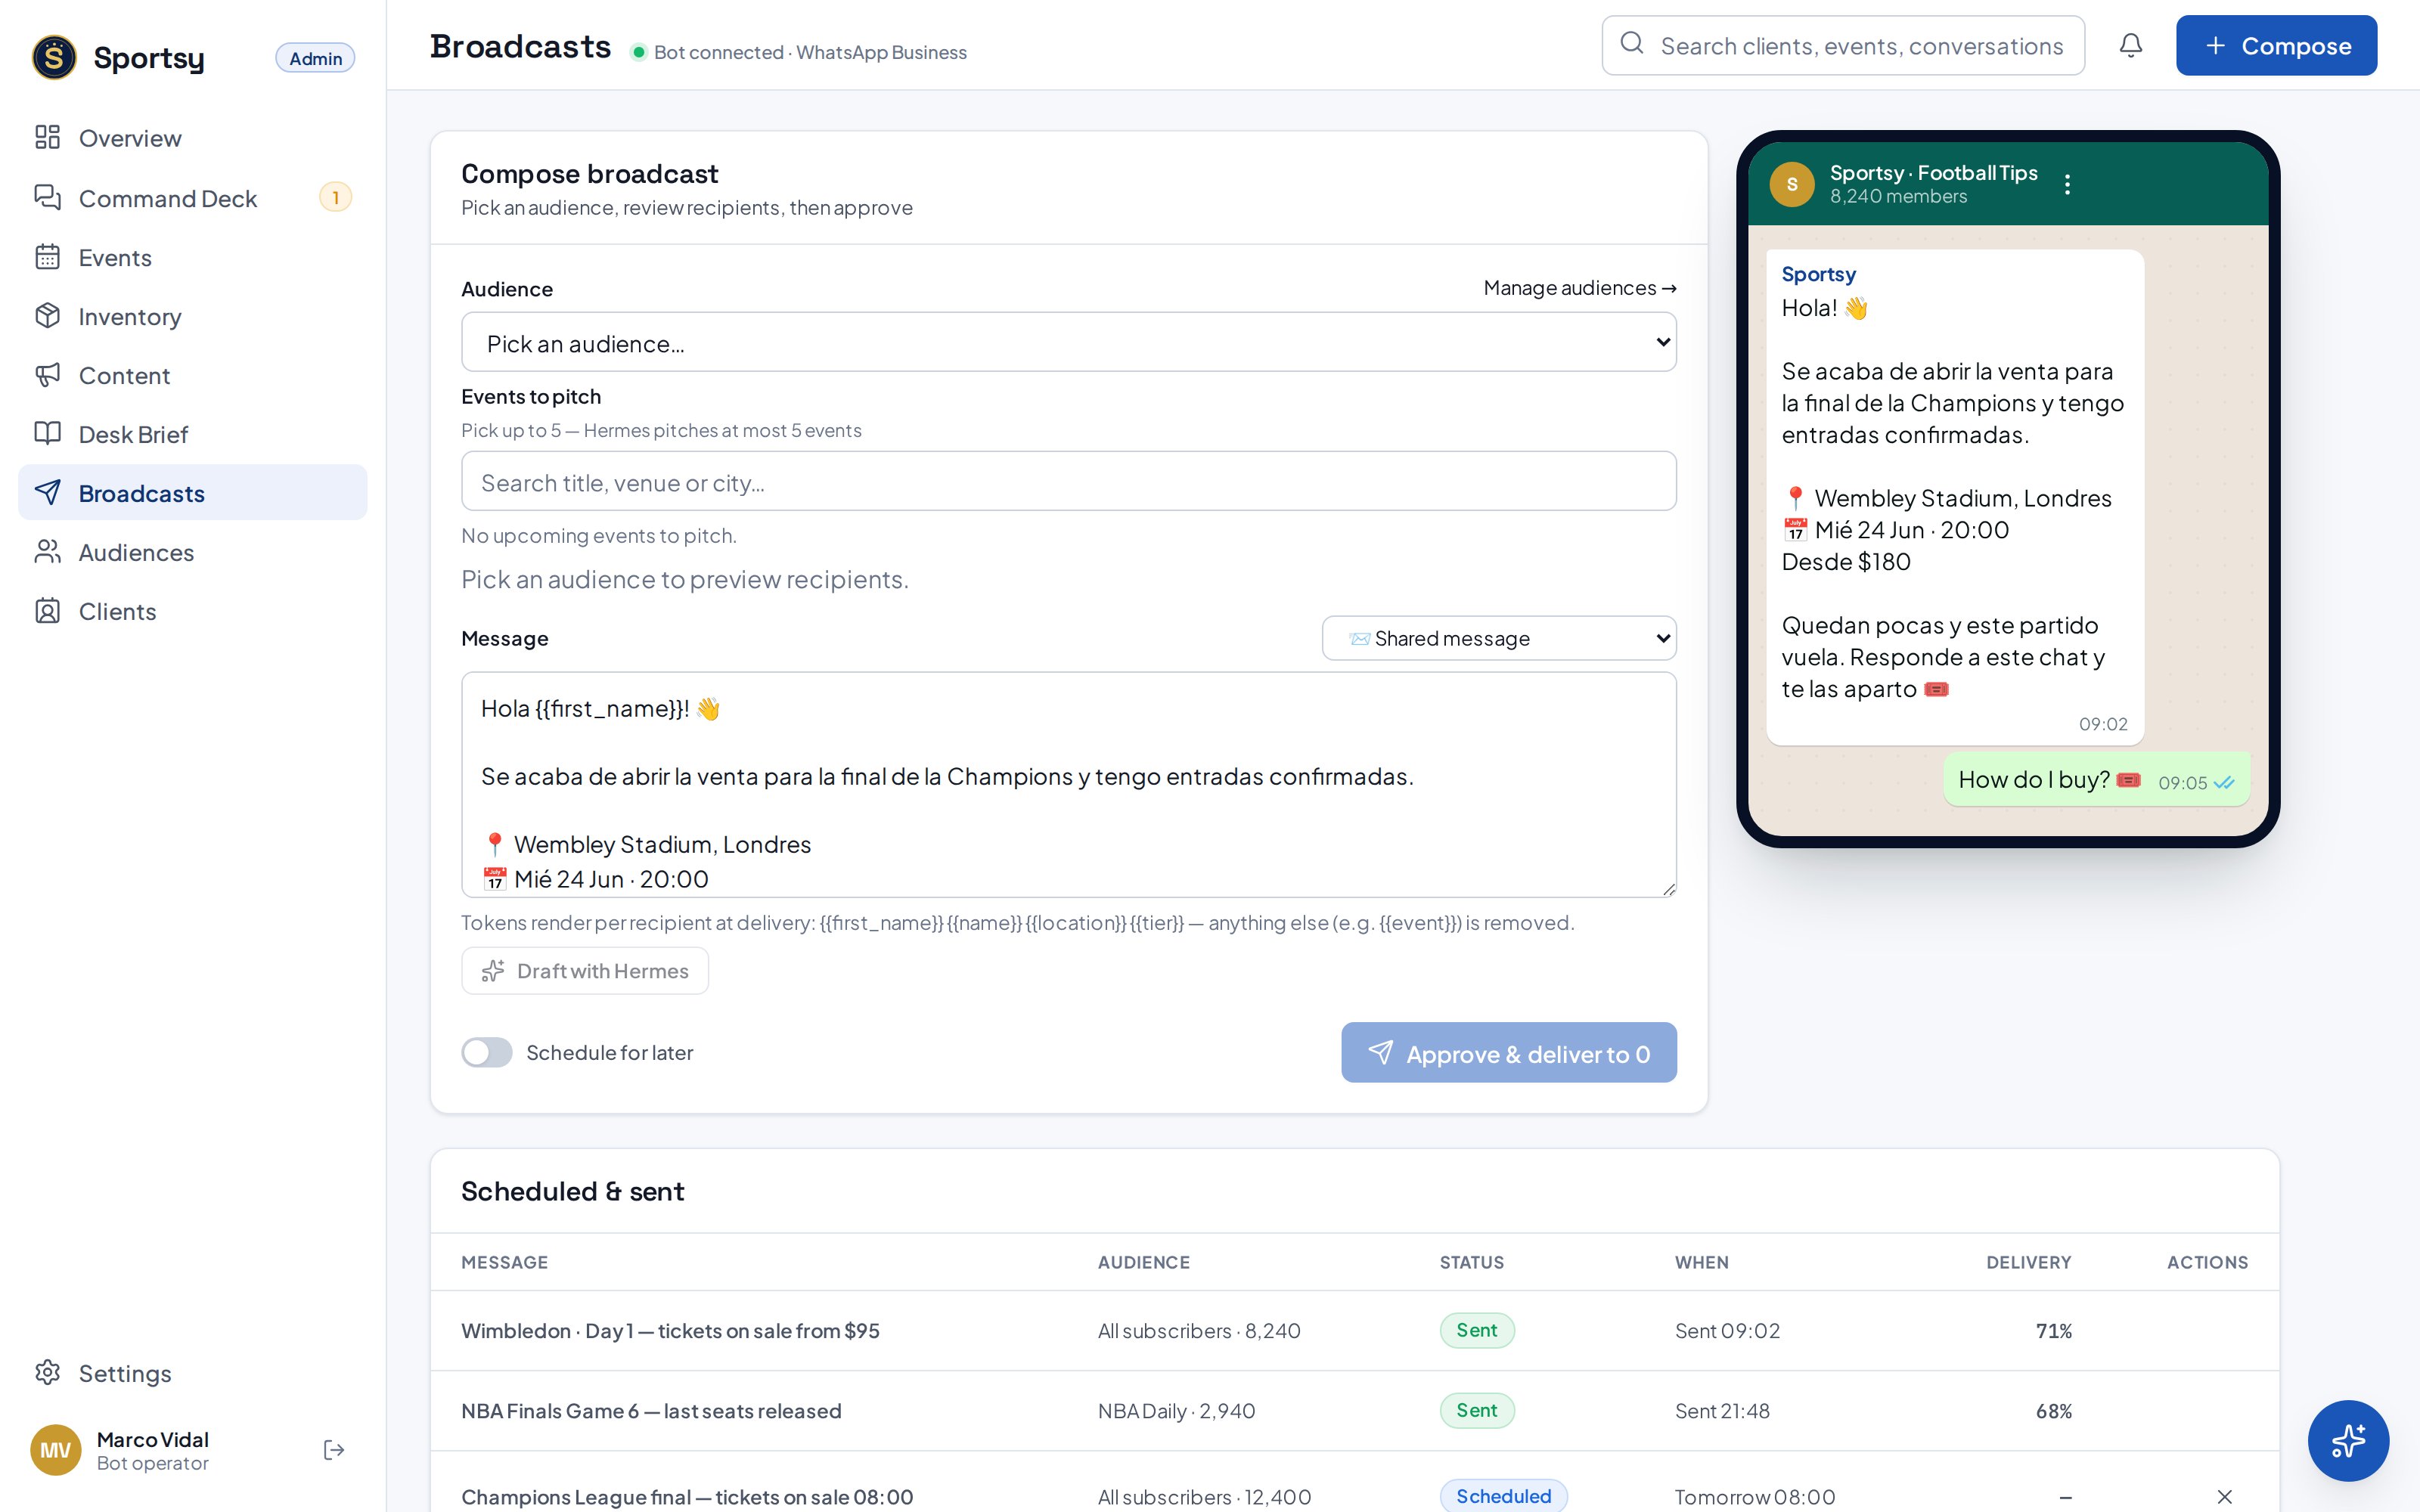Click Marco Vidal user name
Screen dimensions: 2420x1512
(x=152, y=1439)
